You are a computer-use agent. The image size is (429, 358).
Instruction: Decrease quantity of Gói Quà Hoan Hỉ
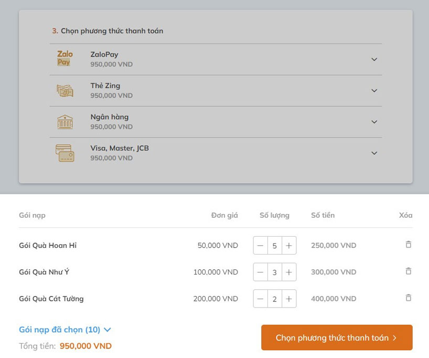pyautogui.click(x=261, y=245)
